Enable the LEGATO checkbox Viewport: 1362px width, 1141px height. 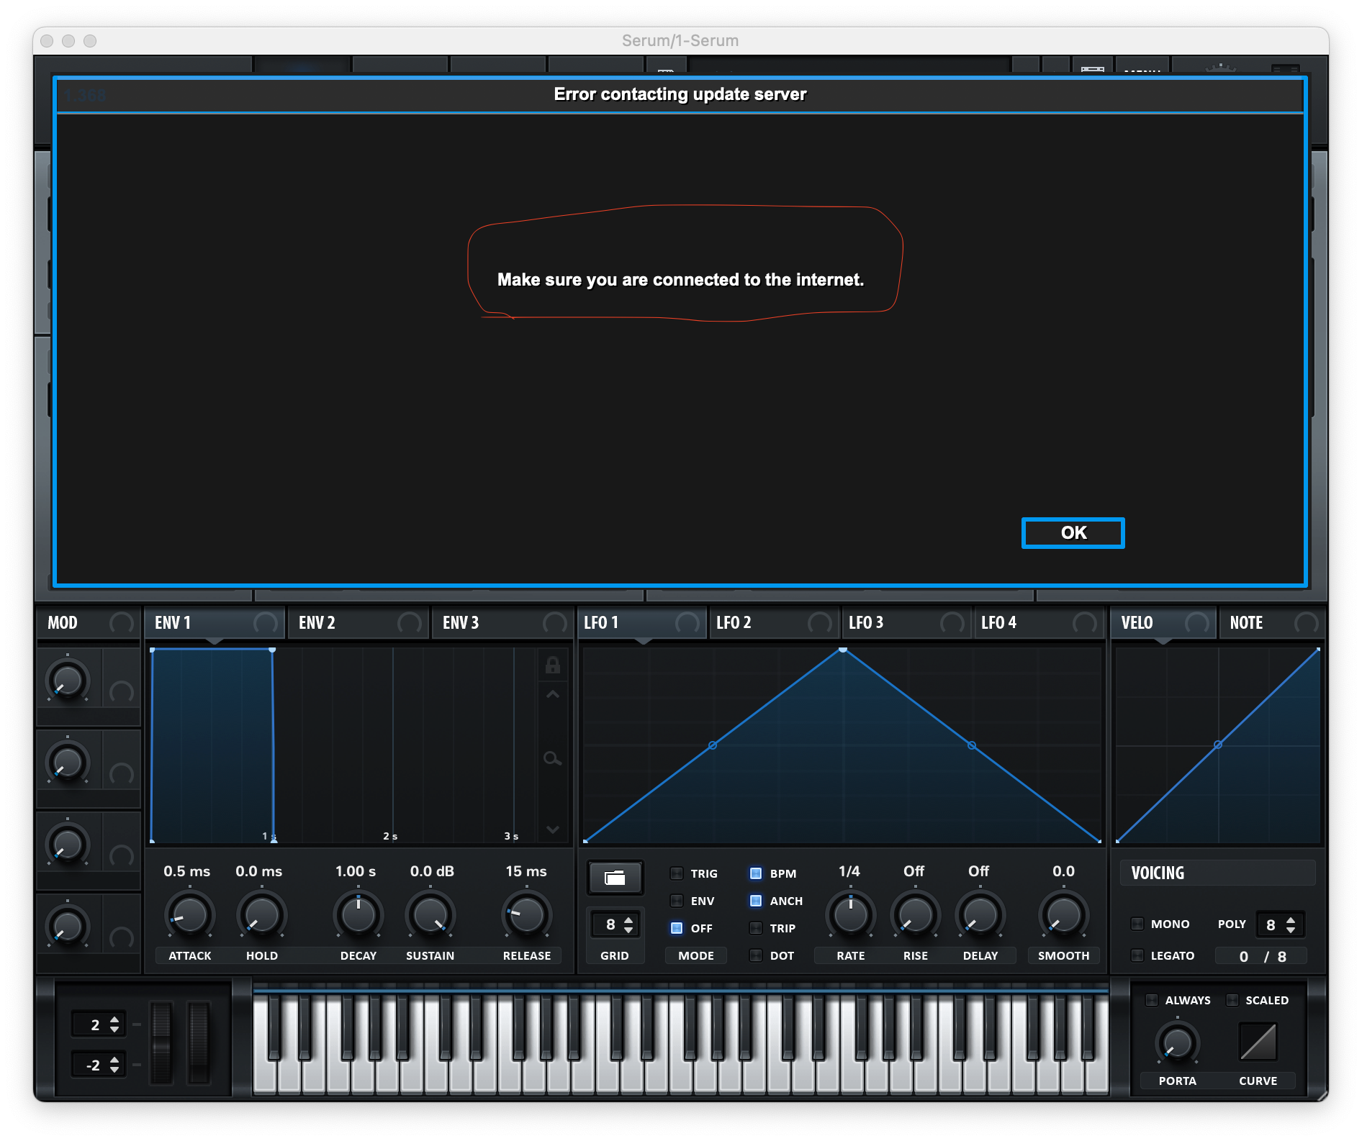[x=1137, y=955]
